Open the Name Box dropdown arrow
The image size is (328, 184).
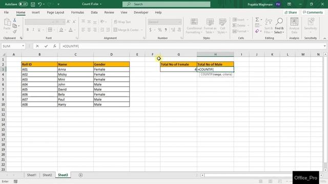pyautogui.click(x=23, y=46)
